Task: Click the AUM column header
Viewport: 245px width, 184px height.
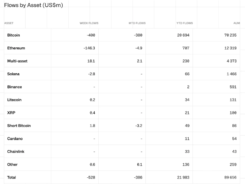Action: pyautogui.click(x=237, y=23)
